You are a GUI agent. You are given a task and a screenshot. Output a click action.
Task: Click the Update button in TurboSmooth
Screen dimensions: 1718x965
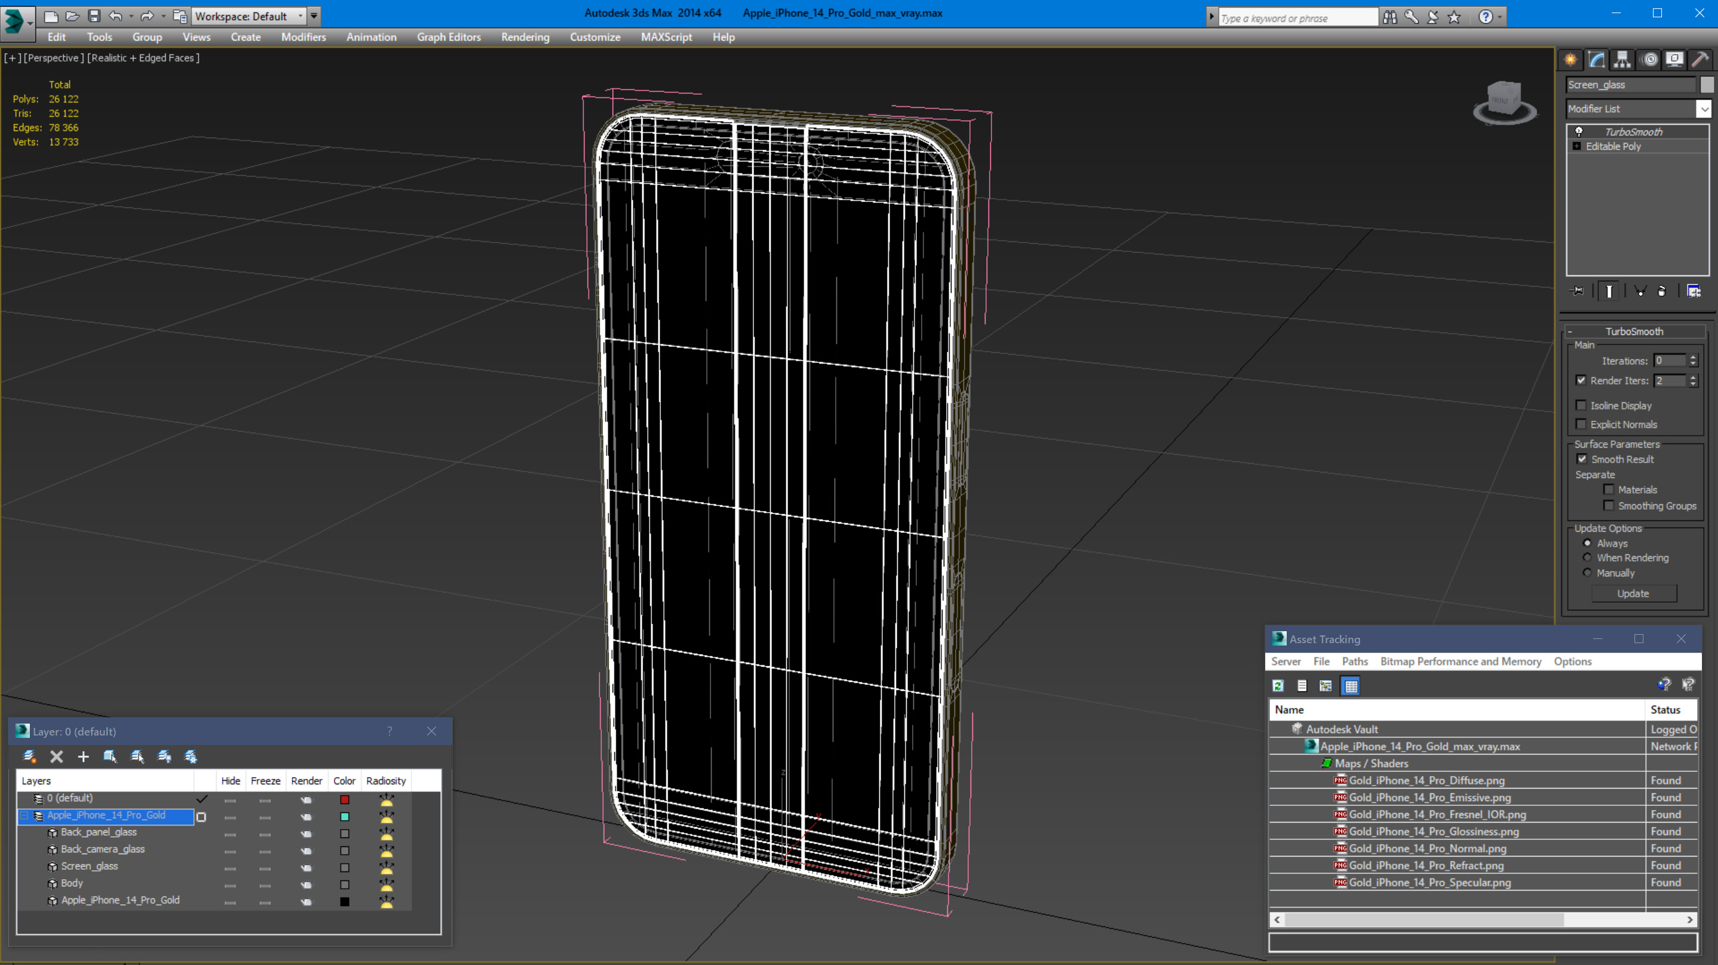(1633, 593)
